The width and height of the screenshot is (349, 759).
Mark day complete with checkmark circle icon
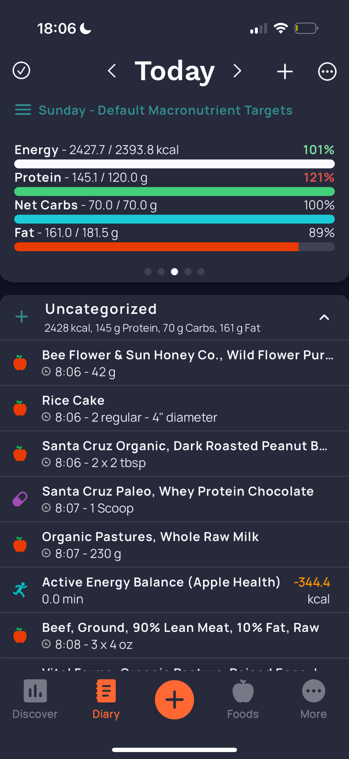21,71
